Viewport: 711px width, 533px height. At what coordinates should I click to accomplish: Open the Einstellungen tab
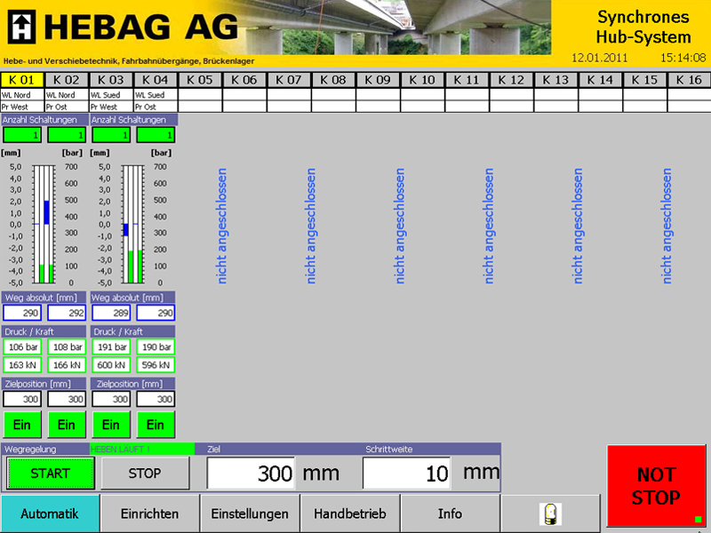250,513
